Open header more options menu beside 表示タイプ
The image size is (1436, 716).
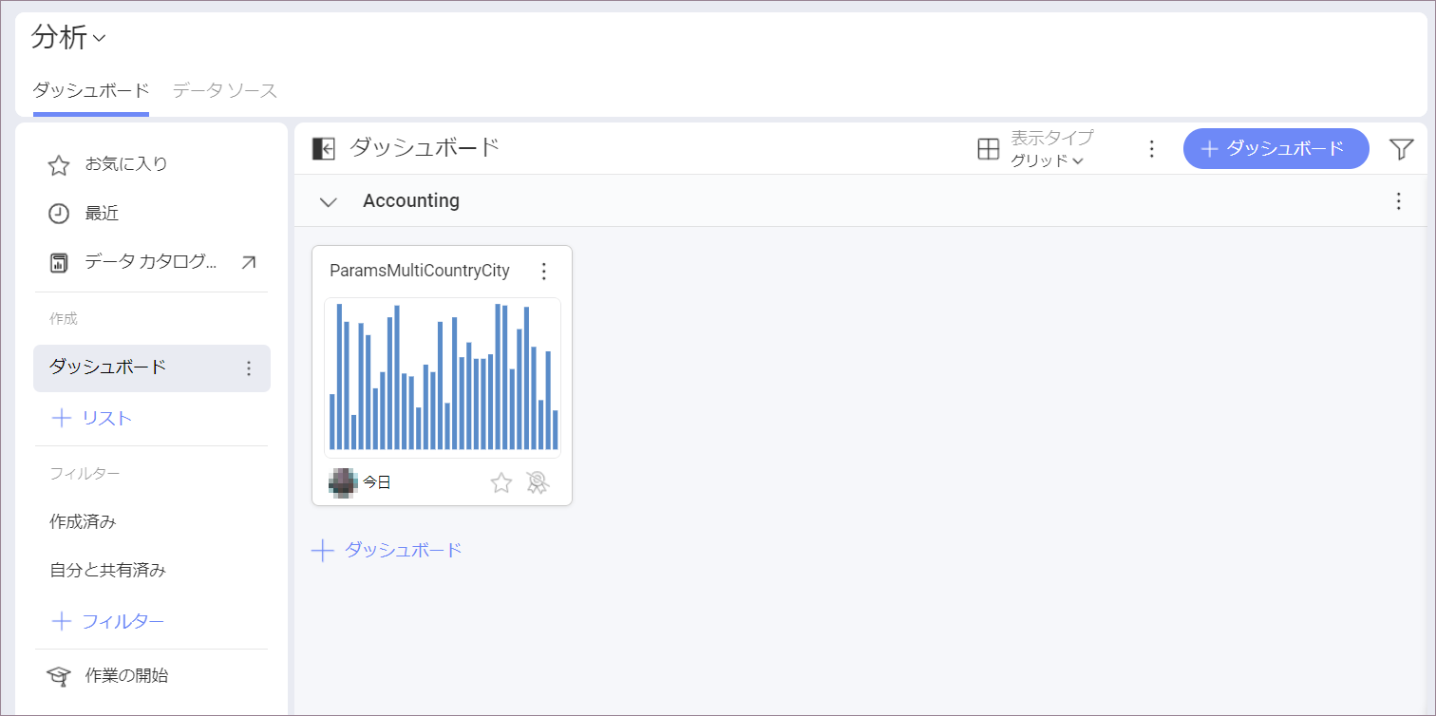click(x=1151, y=149)
